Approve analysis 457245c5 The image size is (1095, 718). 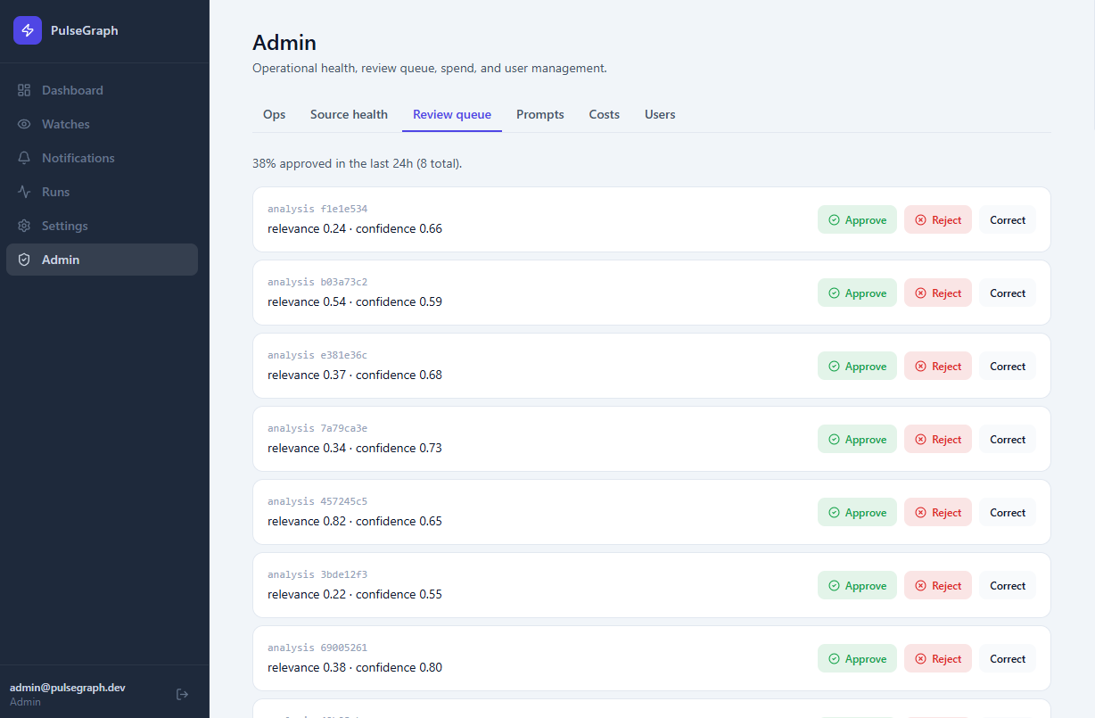tap(857, 512)
